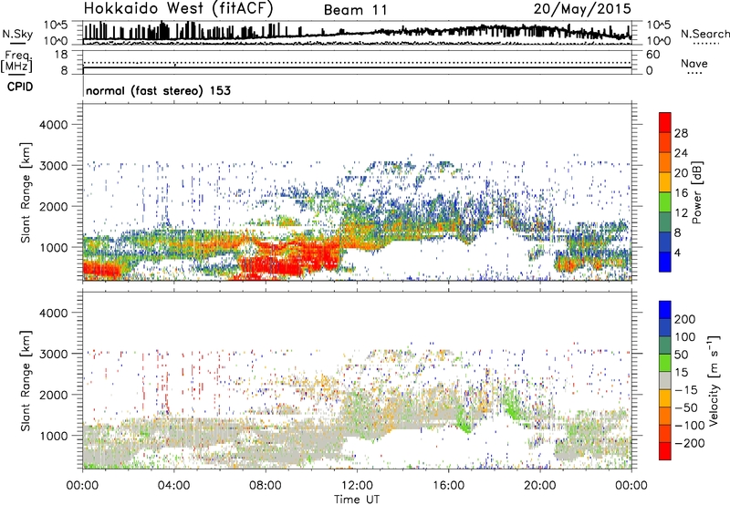Click the power plot's 'Slant Range [km]' label

click(26, 192)
